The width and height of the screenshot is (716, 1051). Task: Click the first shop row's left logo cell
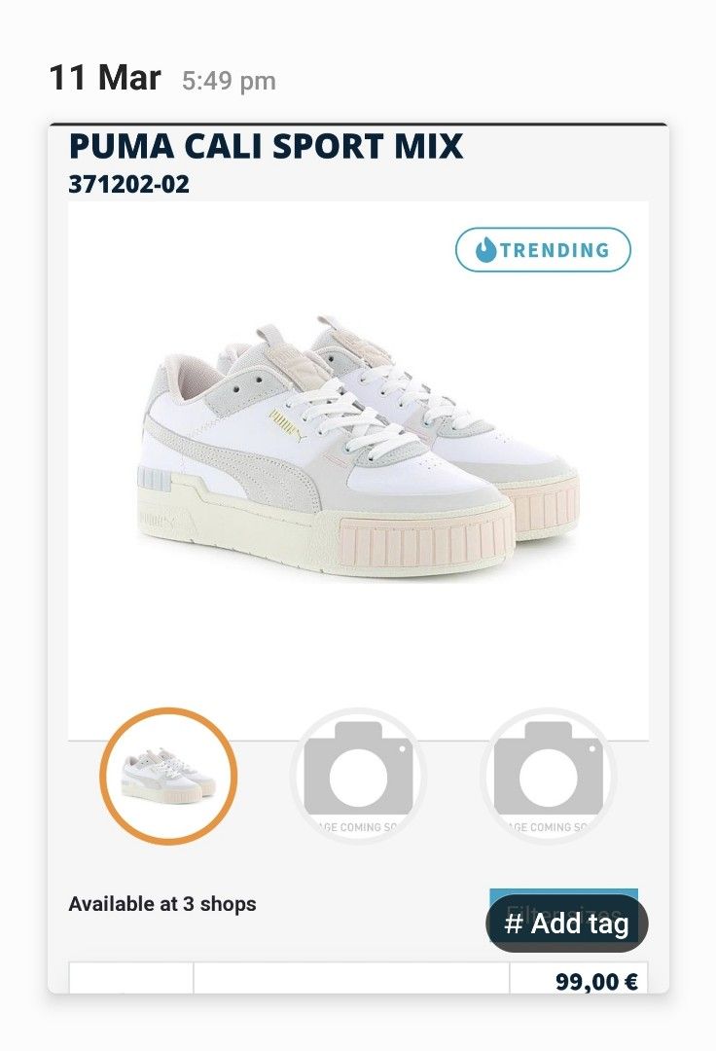(x=131, y=978)
